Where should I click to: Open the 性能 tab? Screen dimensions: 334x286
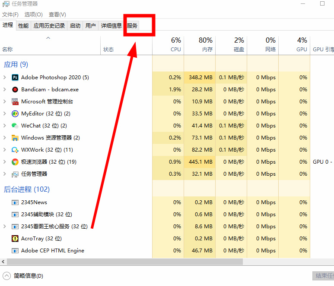click(23, 26)
